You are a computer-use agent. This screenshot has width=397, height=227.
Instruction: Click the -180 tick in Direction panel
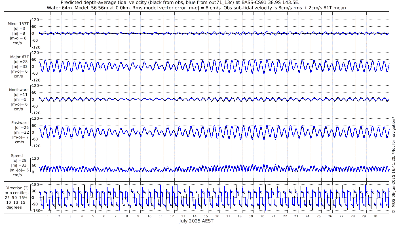coord(34,211)
